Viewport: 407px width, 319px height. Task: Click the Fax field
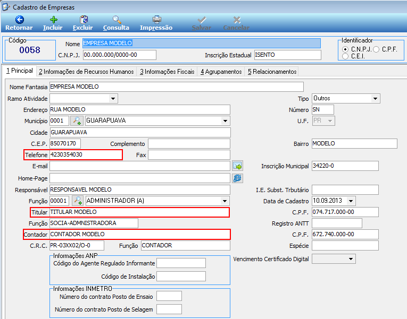189,155
